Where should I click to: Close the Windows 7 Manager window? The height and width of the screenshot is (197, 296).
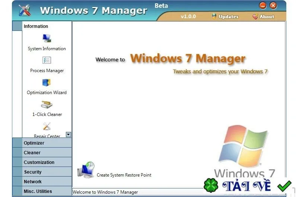click(x=273, y=6)
